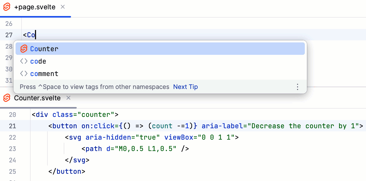The height and width of the screenshot is (181, 366).
Task: Click line number 21 in the gutter
Action: tap(12, 126)
